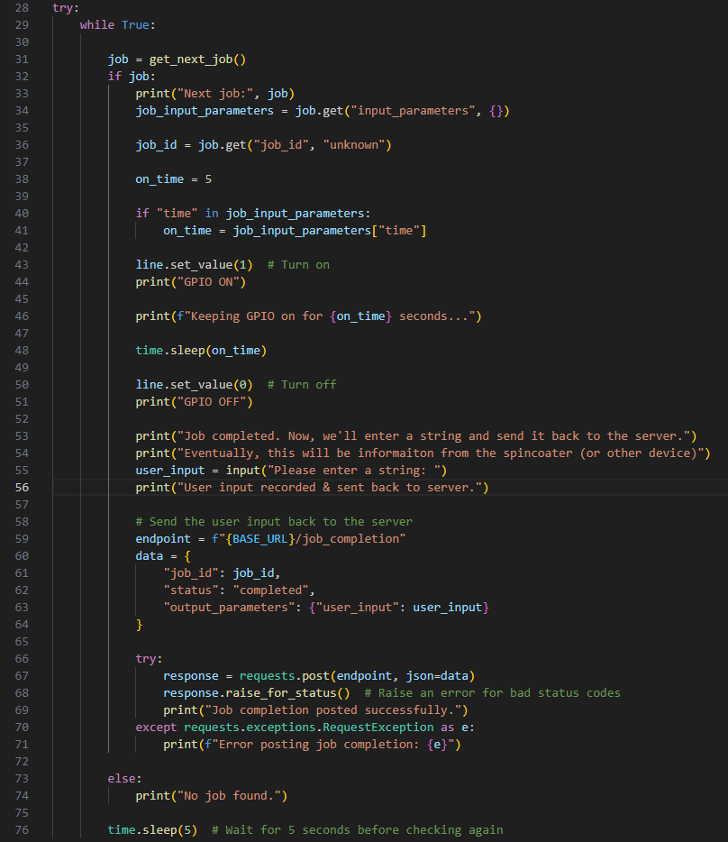Click 'Please enter a string' input call

[336, 471]
